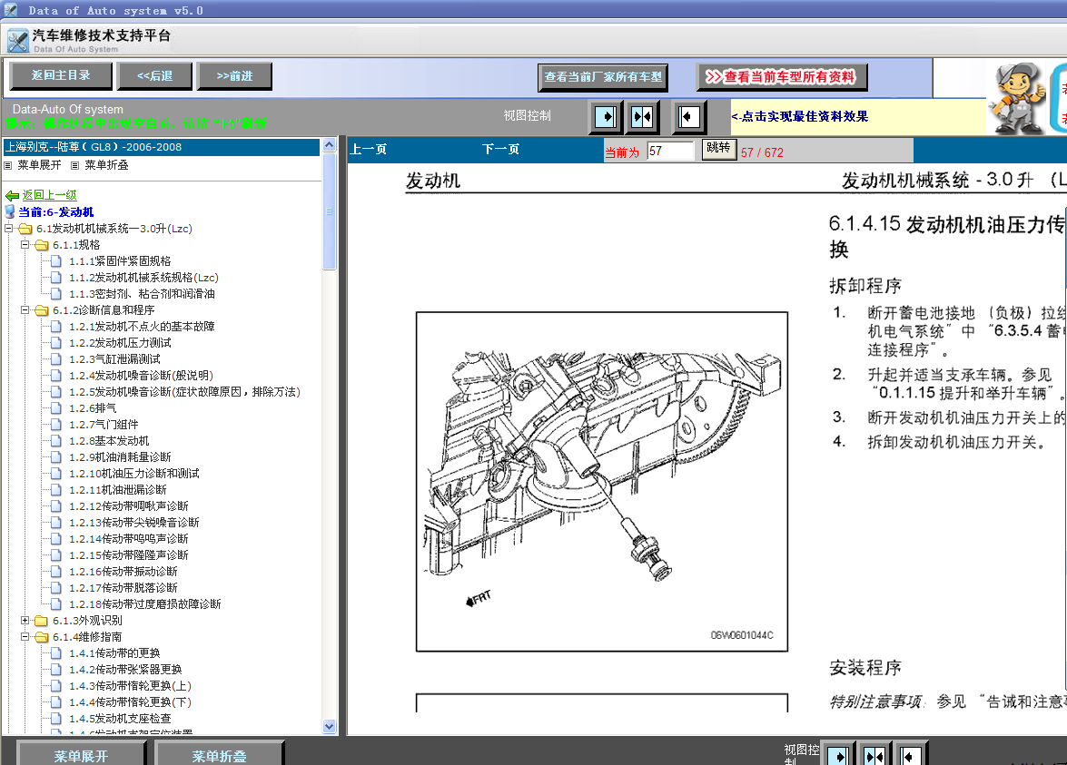Click the green return-arrow icon 返回上一级
This screenshot has width=1067, height=765.
tap(12, 196)
